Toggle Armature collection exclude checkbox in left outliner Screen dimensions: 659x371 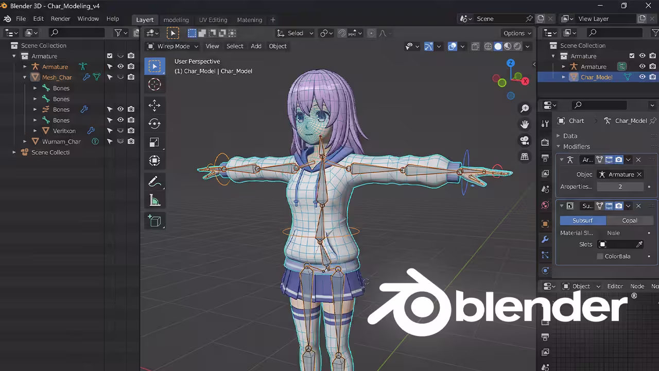(x=110, y=56)
